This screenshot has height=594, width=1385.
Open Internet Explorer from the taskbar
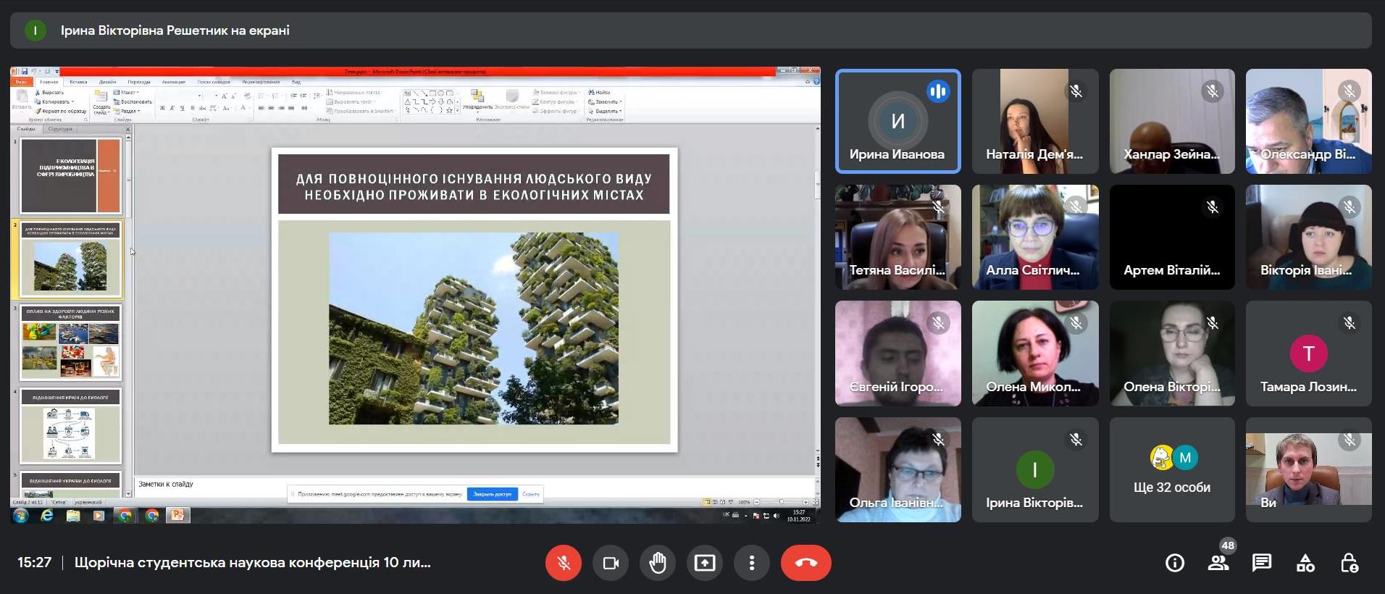tap(47, 515)
